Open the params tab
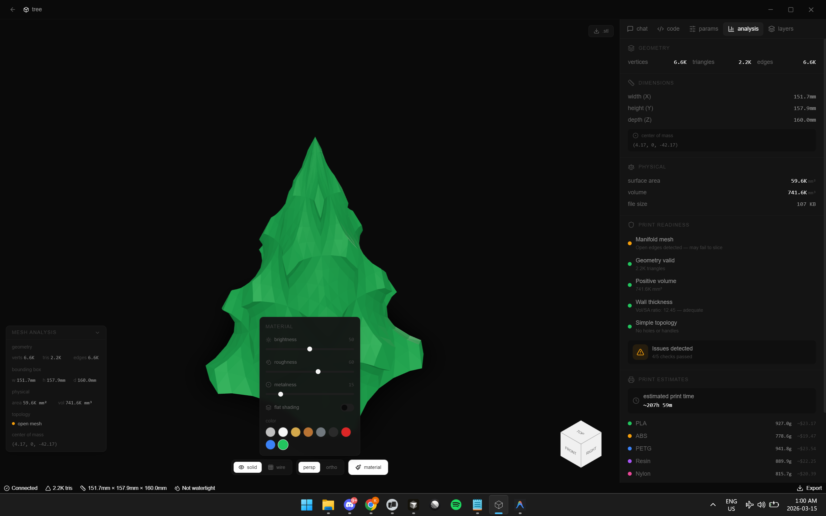This screenshot has width=826, height=516. tap(703, 29)
